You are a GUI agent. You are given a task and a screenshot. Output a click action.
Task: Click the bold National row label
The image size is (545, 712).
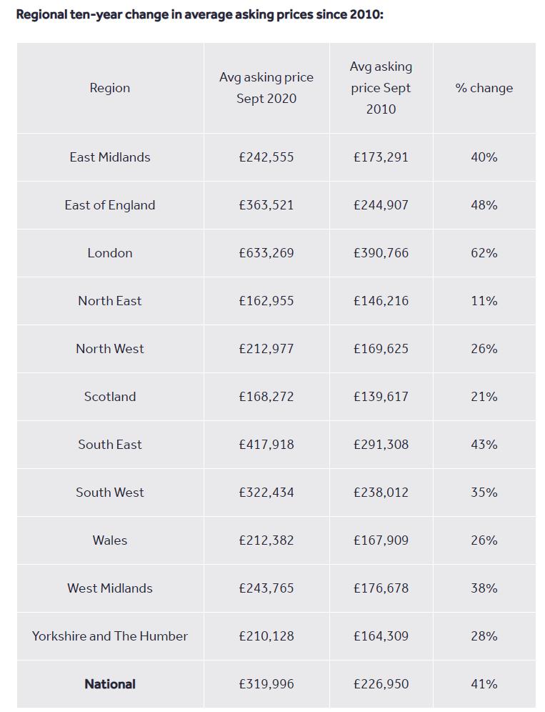(x=110, y=684)
